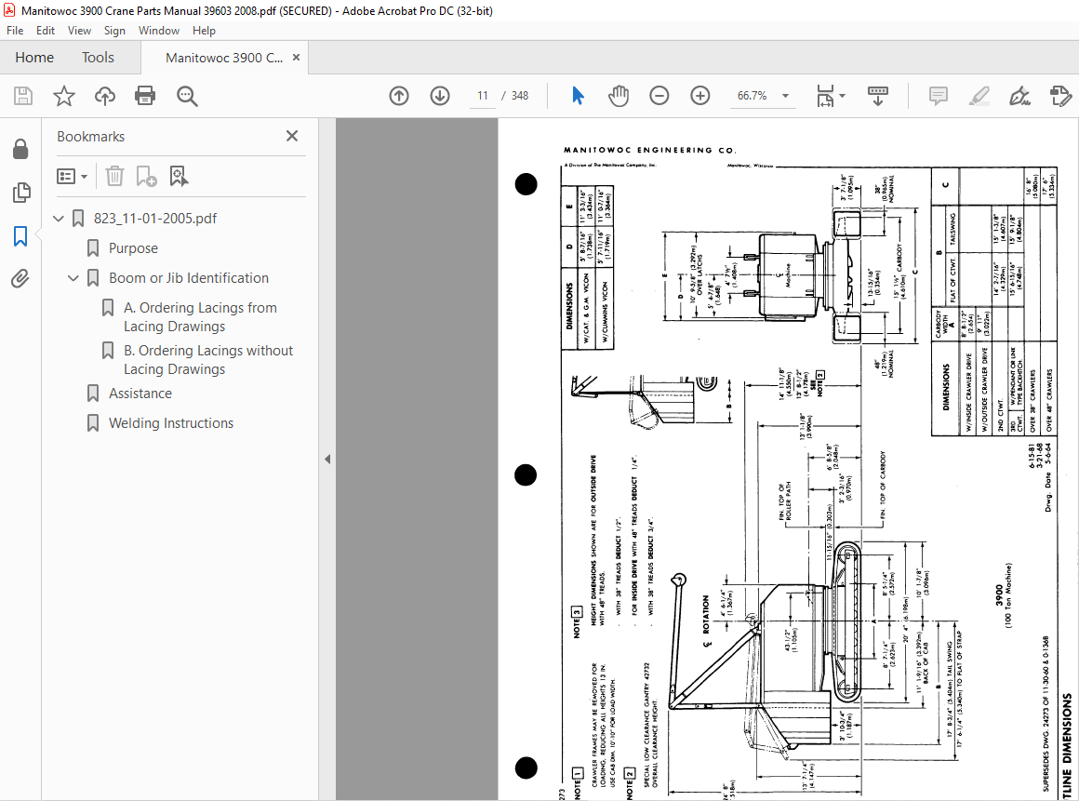Click the scrolling mode keyboard icon
The image size is (1079, 801).
pyautogui.click(x=878, y=96)
